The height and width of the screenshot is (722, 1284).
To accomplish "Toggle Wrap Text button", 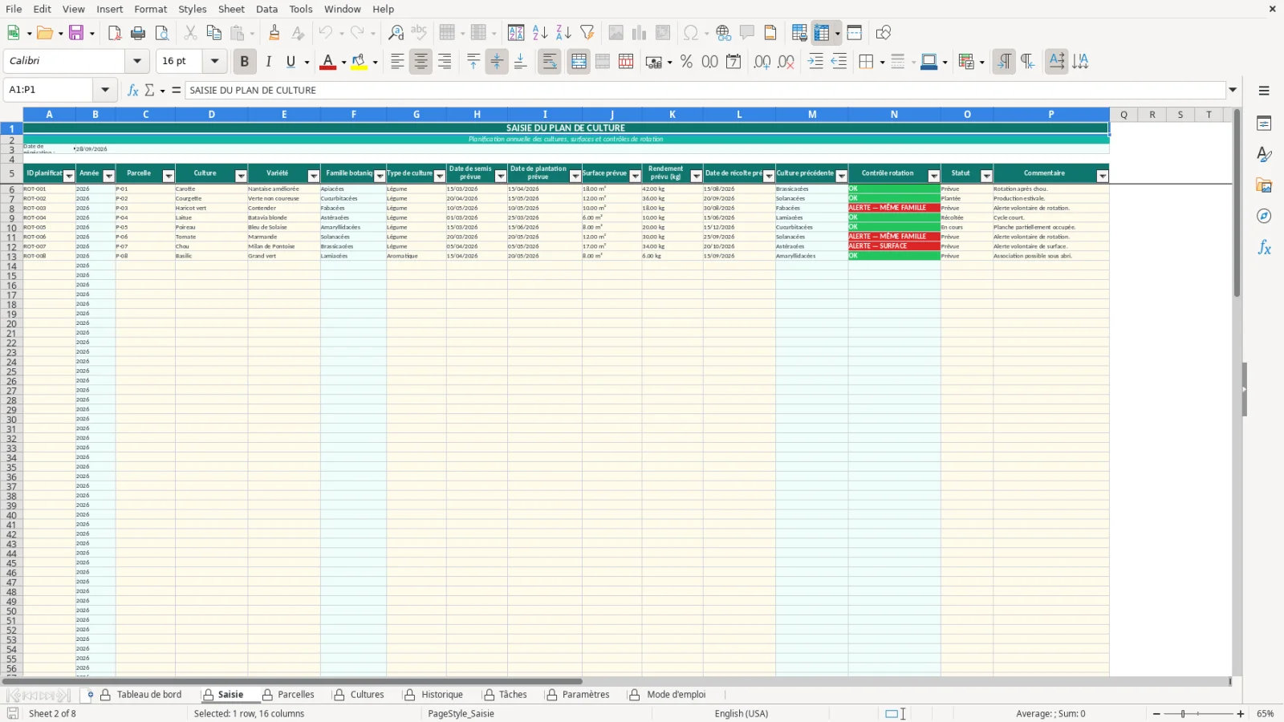I will [x=550, y=61].
